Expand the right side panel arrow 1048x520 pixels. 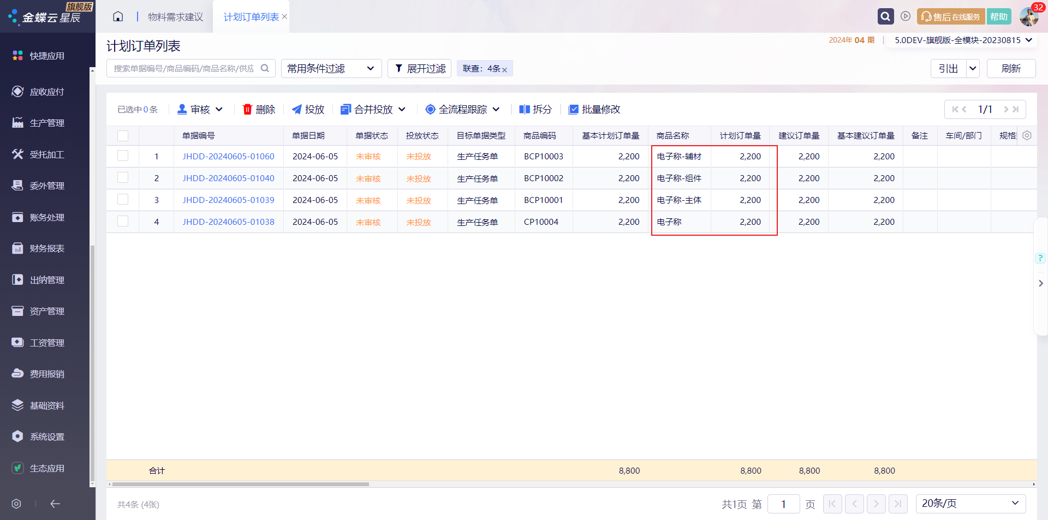(1041, 283)
